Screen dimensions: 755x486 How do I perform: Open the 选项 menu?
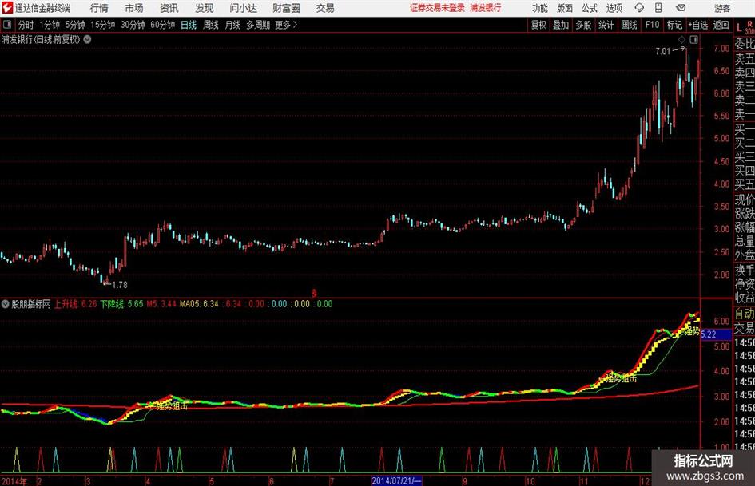pos(614,8)
